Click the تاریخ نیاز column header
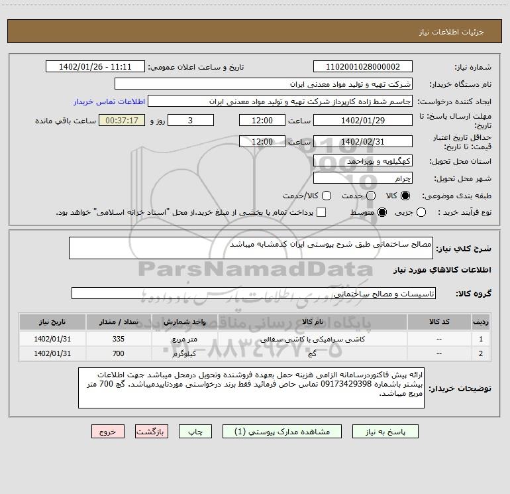 click(52, 322)
